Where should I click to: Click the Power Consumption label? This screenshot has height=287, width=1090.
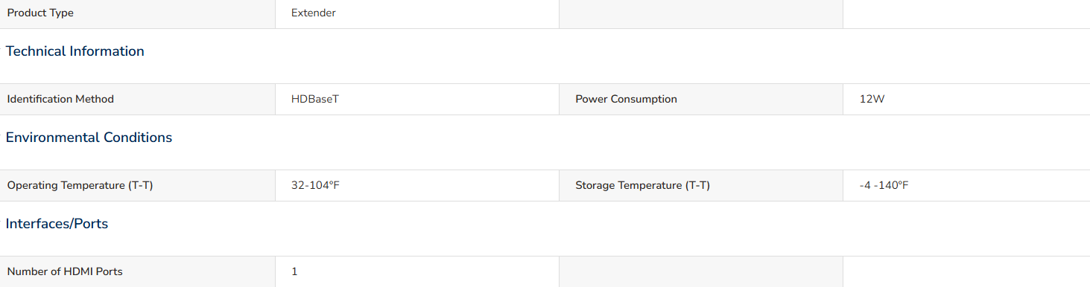pos(626,99)
